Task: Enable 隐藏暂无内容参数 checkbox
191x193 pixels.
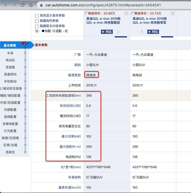Action: tap(37, 26)
